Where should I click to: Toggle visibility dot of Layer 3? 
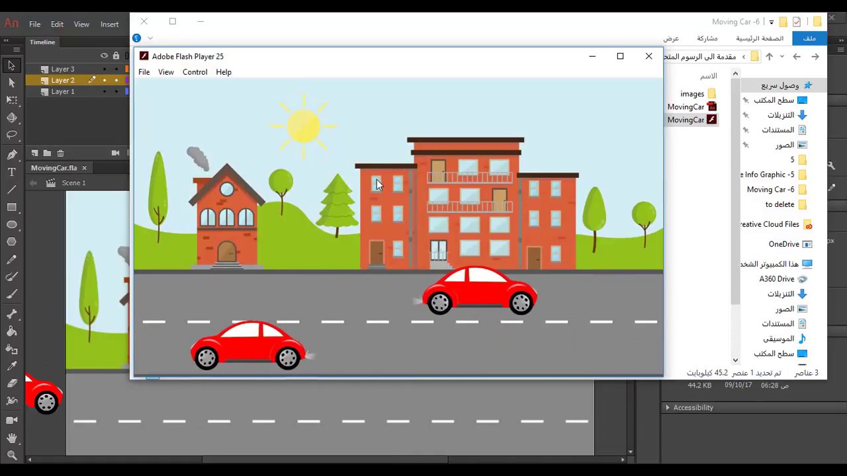(104, 69)
